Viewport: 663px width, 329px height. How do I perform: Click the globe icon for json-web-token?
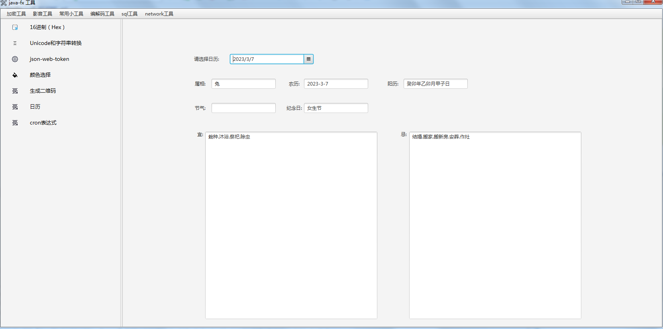tap(15, 59)
